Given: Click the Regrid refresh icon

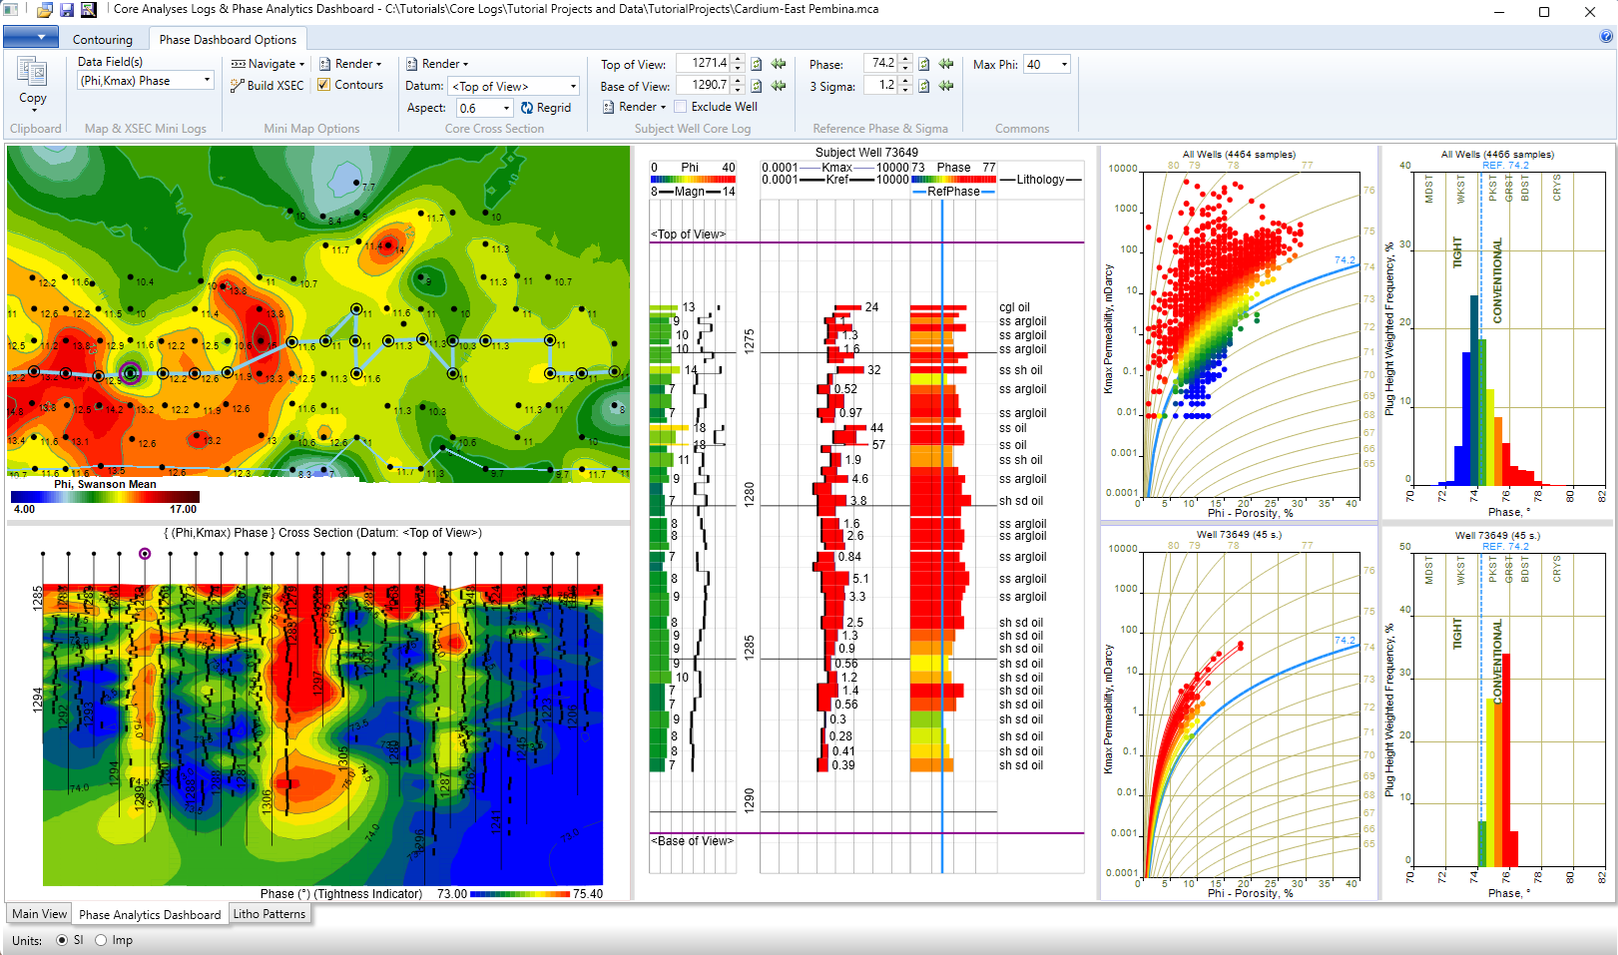Looking at the screenshot, I should 527,108.
